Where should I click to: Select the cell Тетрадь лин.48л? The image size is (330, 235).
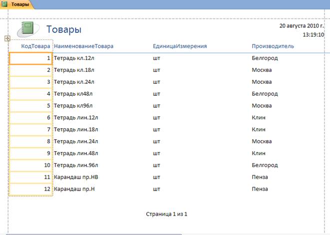pos(76,153)
